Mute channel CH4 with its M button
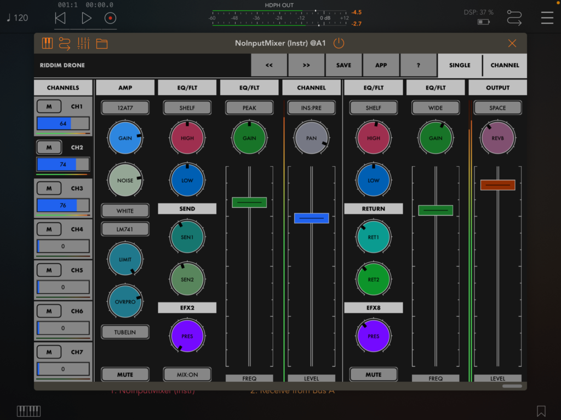 pyautogui.click(x=49, y=229)
